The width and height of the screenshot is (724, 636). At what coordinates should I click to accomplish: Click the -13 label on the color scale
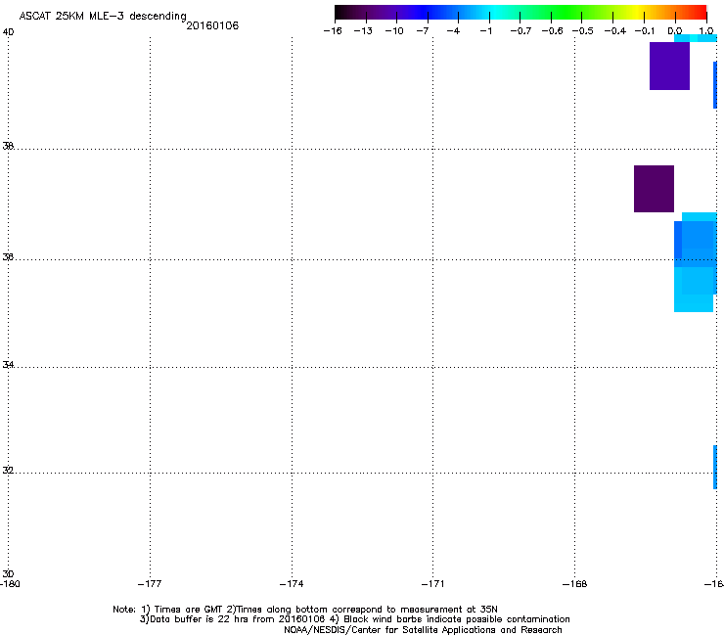[363, 31]
